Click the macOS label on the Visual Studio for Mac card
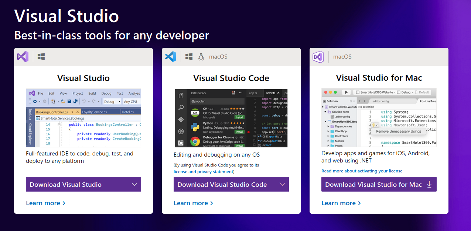 342,56
